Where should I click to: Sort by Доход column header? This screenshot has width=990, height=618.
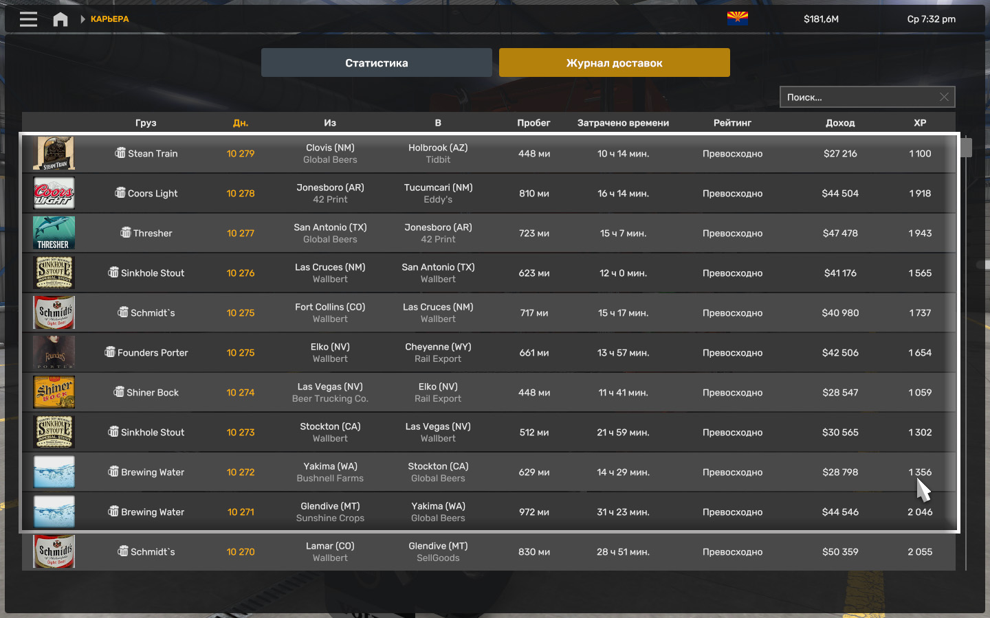[840, 123]
